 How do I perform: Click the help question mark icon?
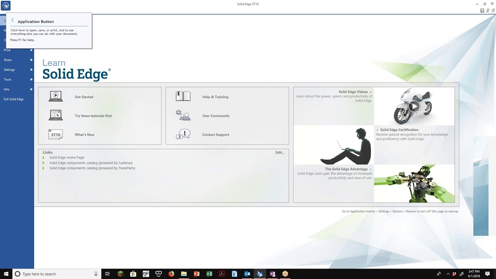(482, 10)
